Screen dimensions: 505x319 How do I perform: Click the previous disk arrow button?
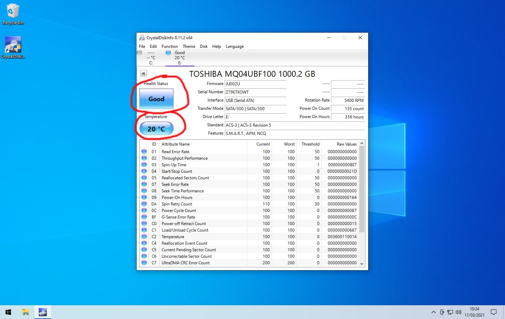pos(143,73)
